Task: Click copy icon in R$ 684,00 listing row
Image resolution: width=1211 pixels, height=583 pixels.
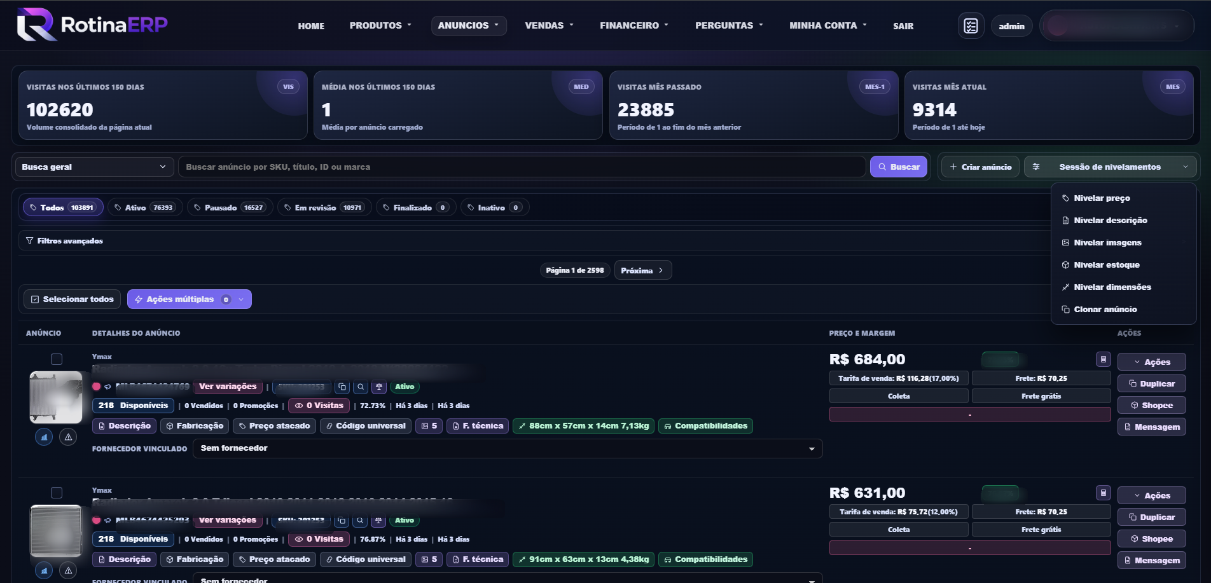Action: [342, 387]
